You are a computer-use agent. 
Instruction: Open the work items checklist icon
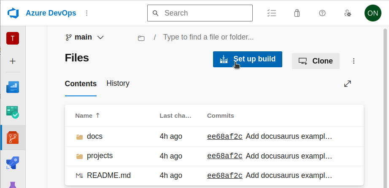tap(272, 13)
